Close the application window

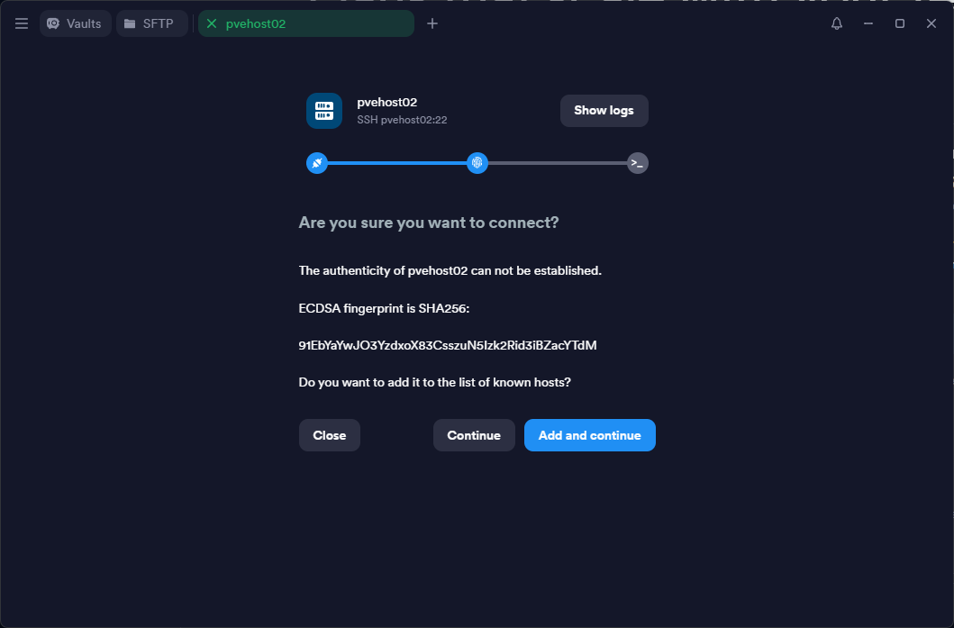click(931, 23)
